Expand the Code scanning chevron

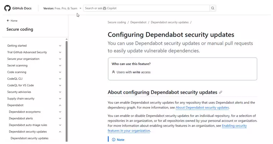pyautogui.click(x=60, y=72)
